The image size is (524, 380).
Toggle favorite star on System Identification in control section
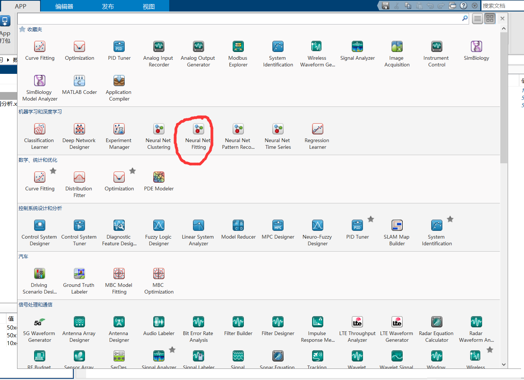450,219
